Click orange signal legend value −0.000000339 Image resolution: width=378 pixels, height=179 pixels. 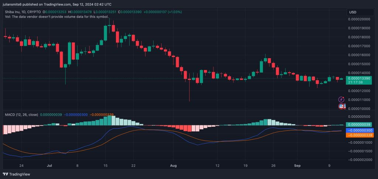(102, 115)
